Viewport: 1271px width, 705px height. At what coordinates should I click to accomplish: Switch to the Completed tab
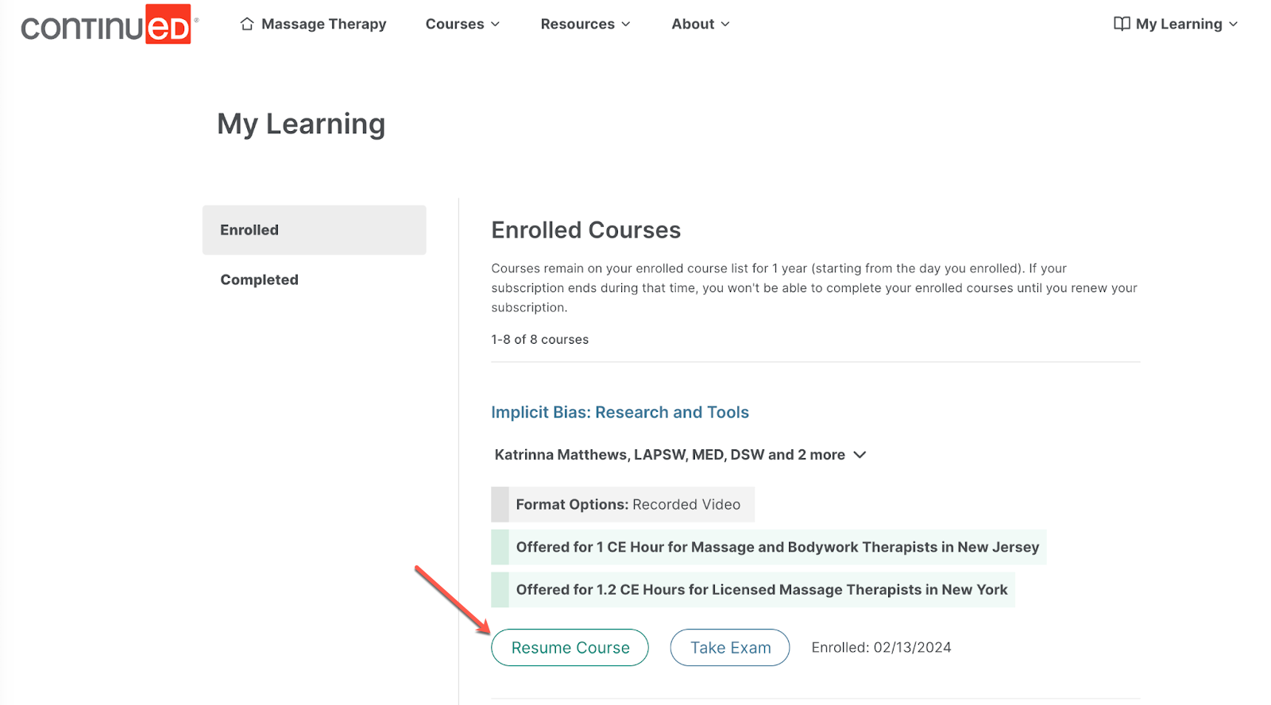point(260,279)
